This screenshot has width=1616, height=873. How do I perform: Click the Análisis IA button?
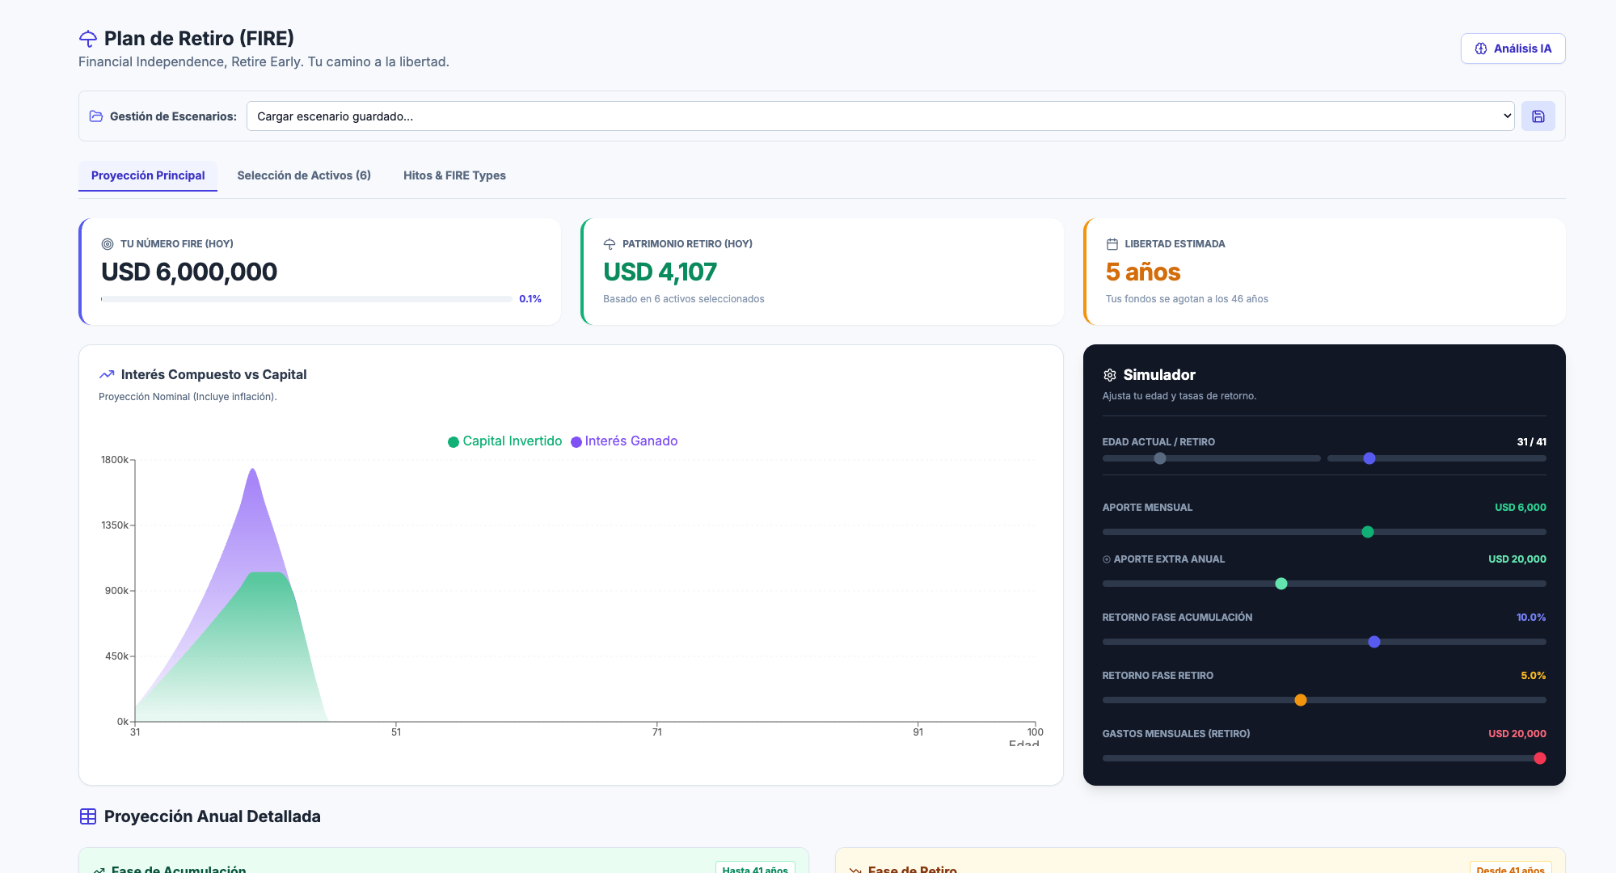pos(1512,48)
